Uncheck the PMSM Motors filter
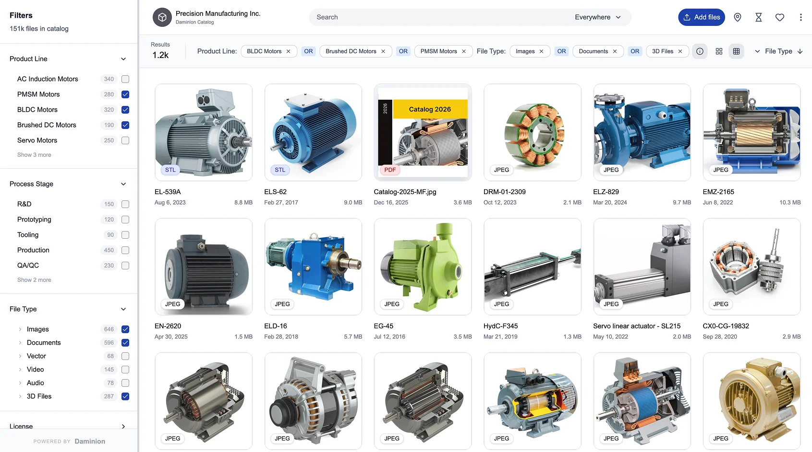The height and width of the screenshot is (452, 812). click(x=125, y=94)
